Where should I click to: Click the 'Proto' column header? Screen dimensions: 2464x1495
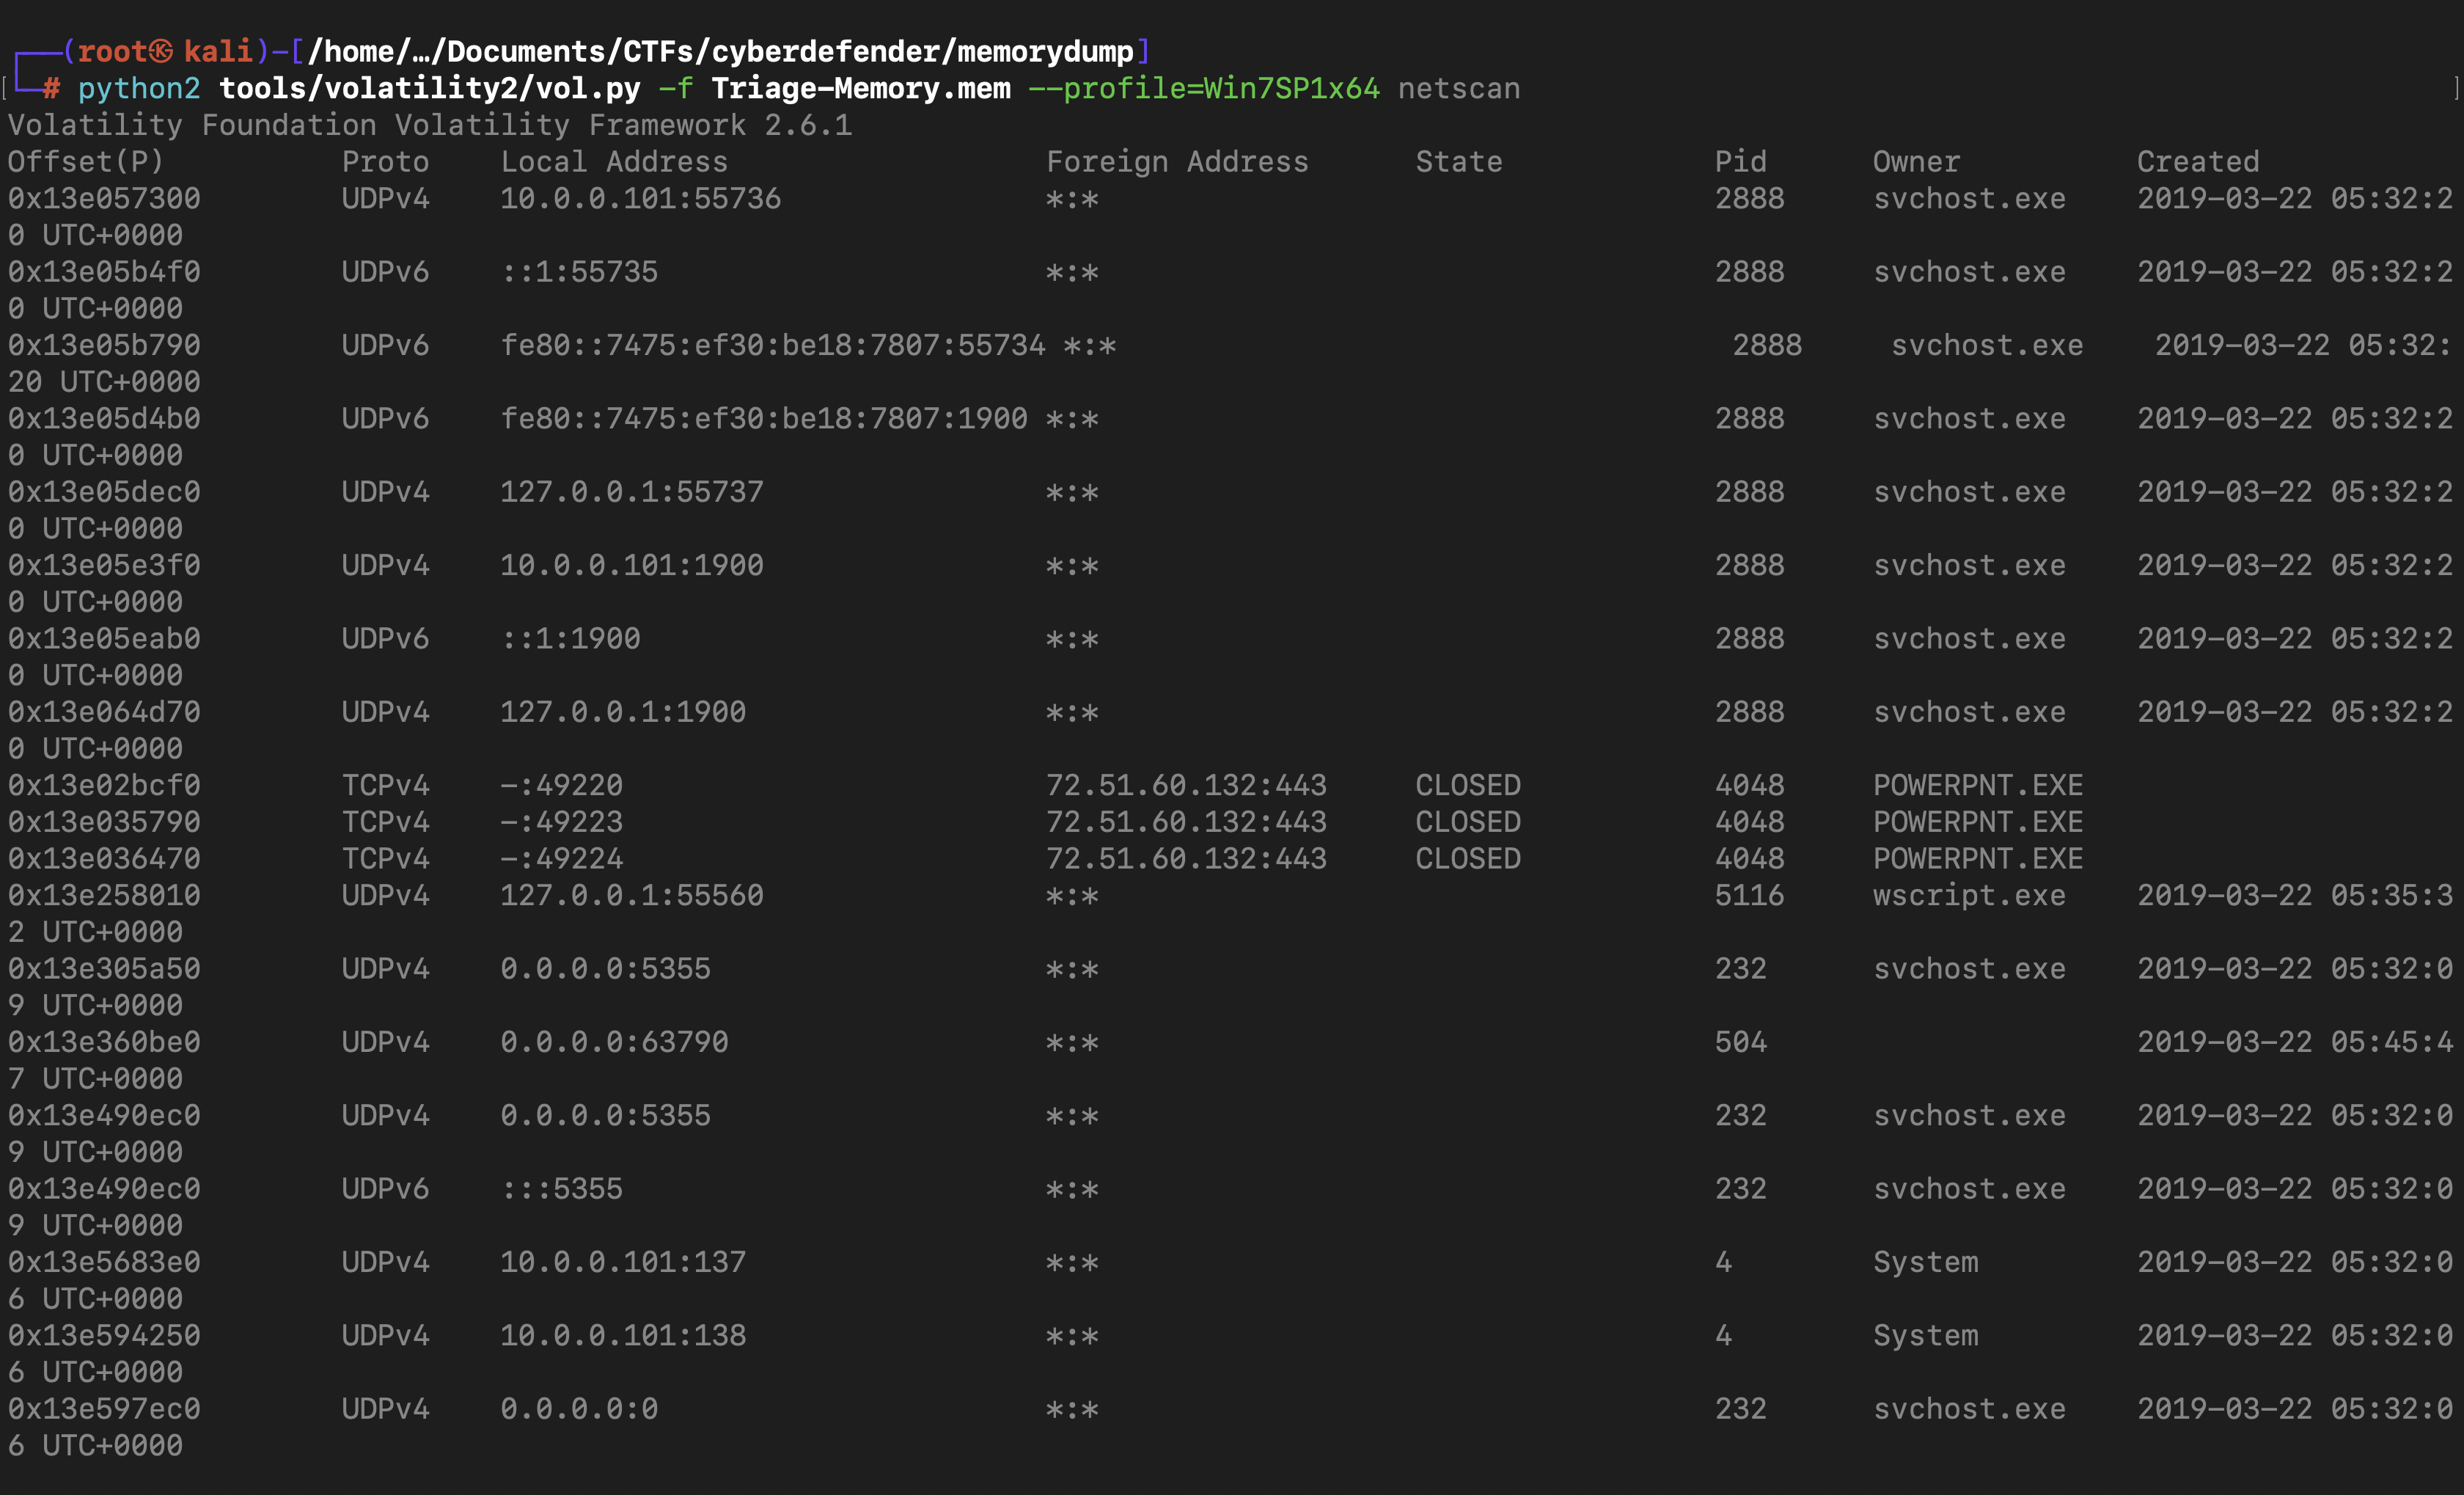pyautogui.click(x=385, y=162)
